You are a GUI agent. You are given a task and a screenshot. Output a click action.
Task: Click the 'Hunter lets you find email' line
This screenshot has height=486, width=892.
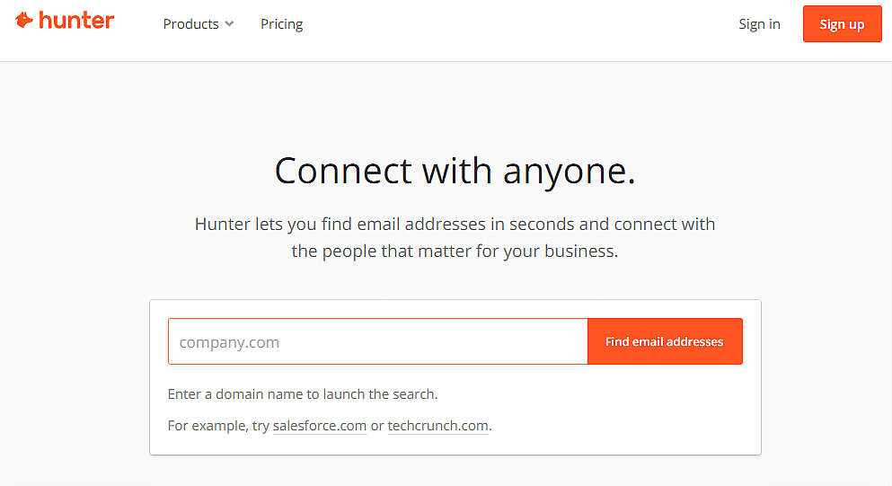click(x=455, y=224)
